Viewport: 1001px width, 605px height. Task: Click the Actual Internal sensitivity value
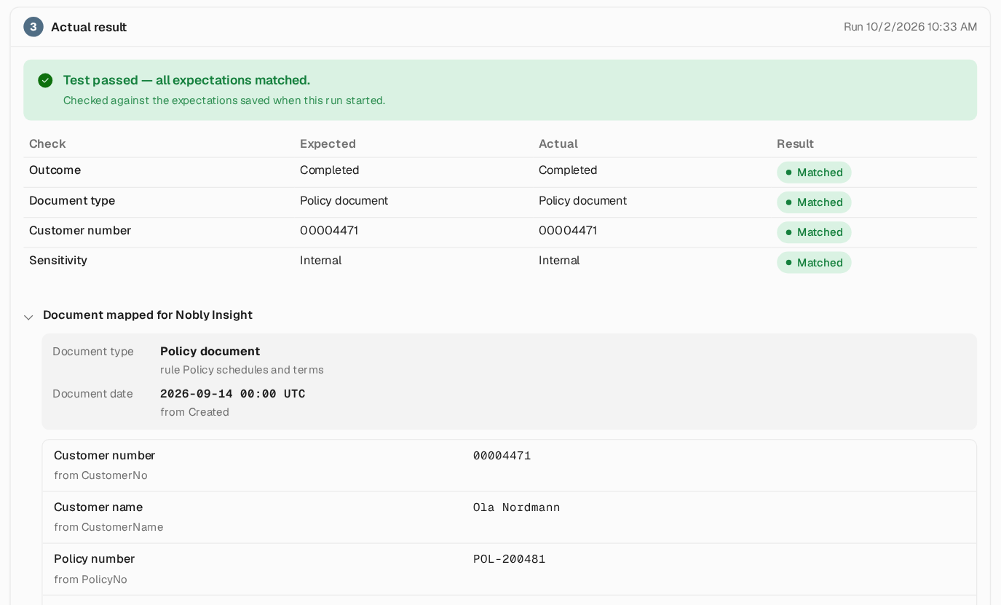[x=559, y=261]
